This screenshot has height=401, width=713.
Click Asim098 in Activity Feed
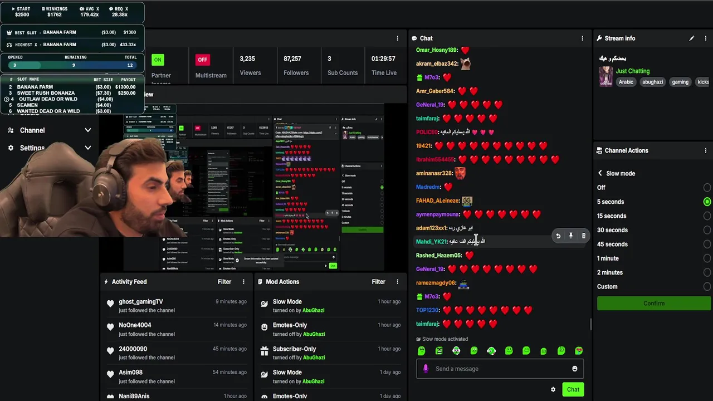tap(130, 373)
